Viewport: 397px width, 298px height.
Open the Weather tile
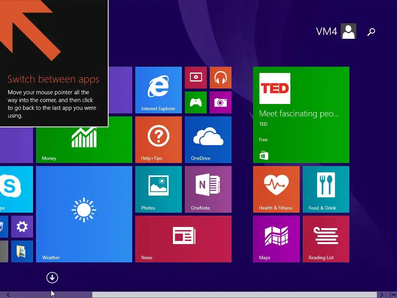[84, 214]
